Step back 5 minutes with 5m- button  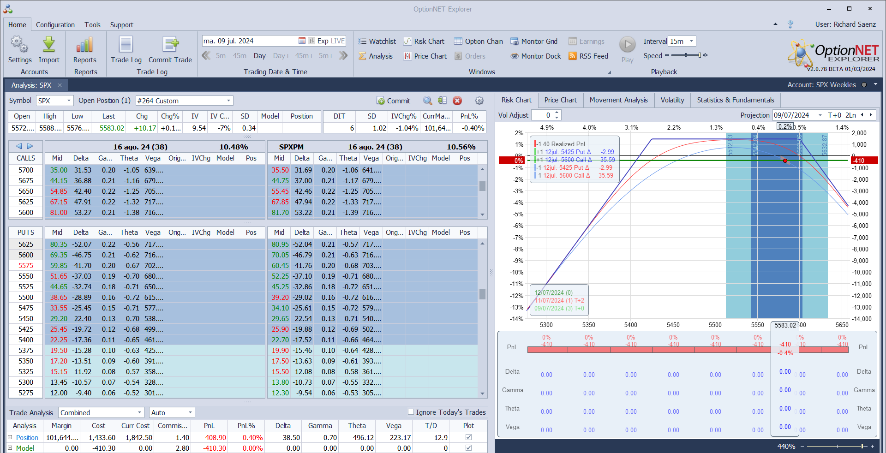(x=221, y=56)
